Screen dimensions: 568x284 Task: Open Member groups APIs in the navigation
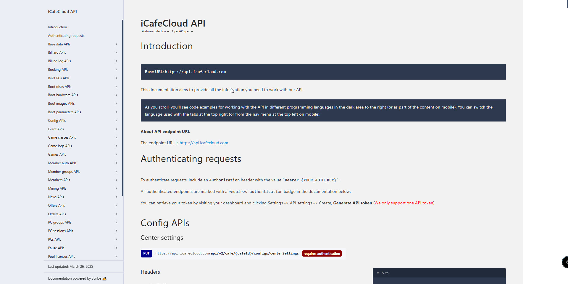tap(64, 172)
